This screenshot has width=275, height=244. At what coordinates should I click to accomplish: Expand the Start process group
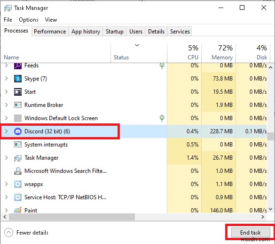coord(7,91)
